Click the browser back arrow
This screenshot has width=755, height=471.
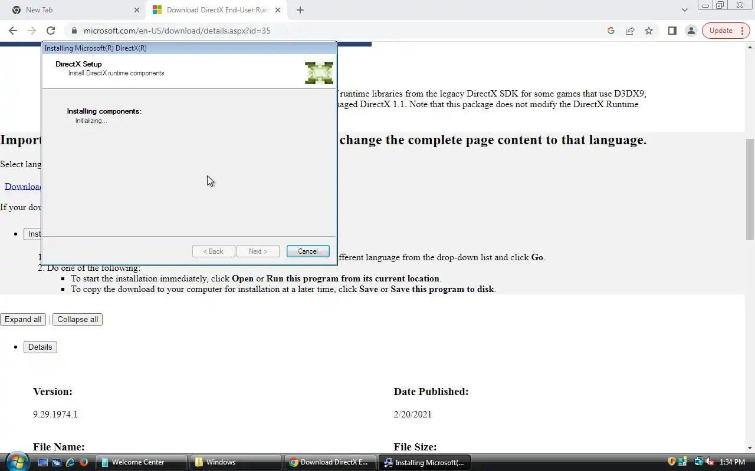click(x=13, y=31)
